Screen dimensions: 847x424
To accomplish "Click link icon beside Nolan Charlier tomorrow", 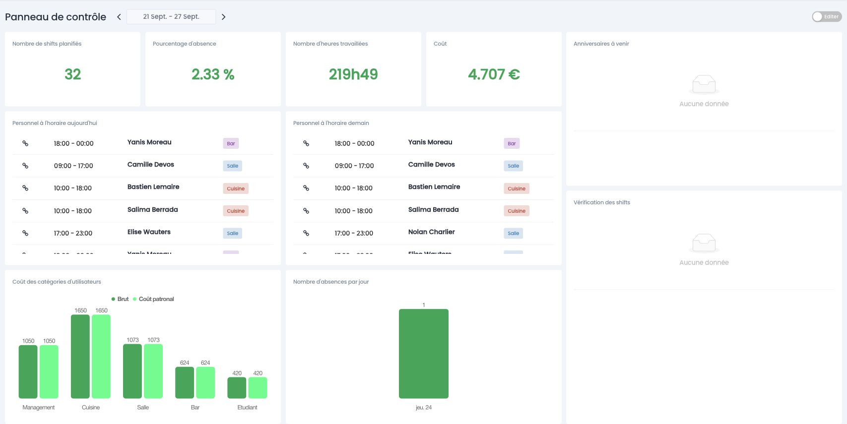I will click(306, 233).
